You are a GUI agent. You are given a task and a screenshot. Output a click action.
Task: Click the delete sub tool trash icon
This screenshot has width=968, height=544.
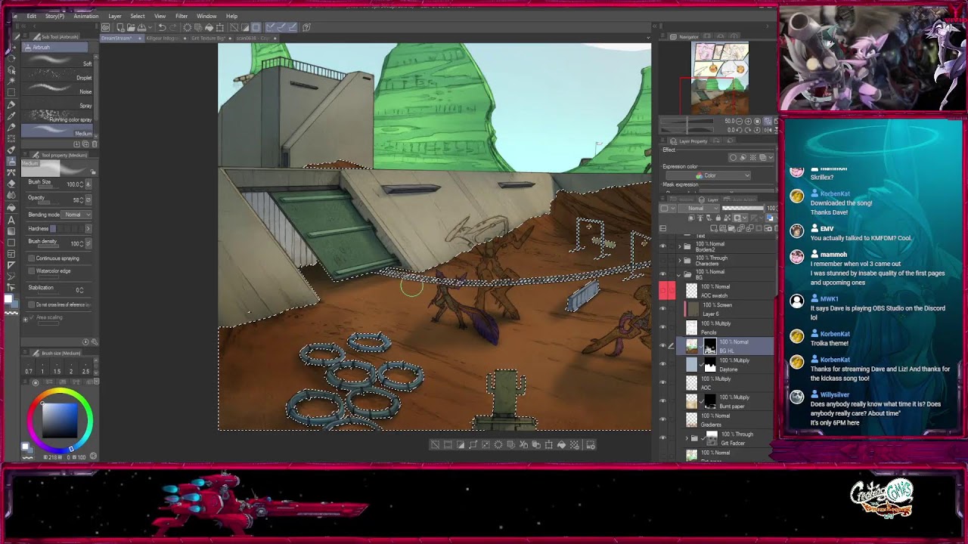(x=94, y=144)
